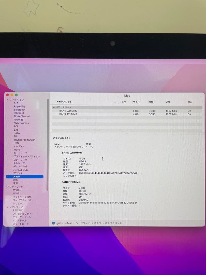206x275 pixels.
Task: Open the 診断 diagnostics section
Action: pos(15,180)
